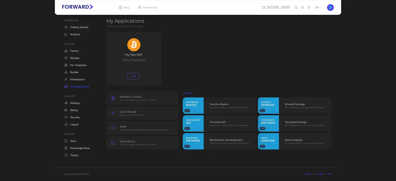Open Factory in the sidebar
Screen dimensions: 396x181
click(74, 51)
